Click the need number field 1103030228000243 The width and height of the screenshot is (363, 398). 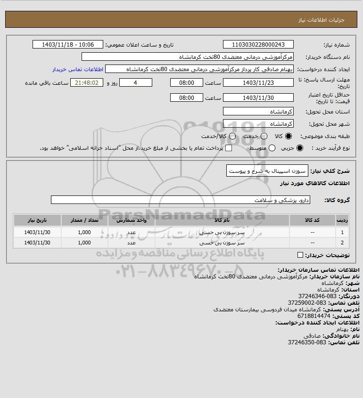click(258, 44)
